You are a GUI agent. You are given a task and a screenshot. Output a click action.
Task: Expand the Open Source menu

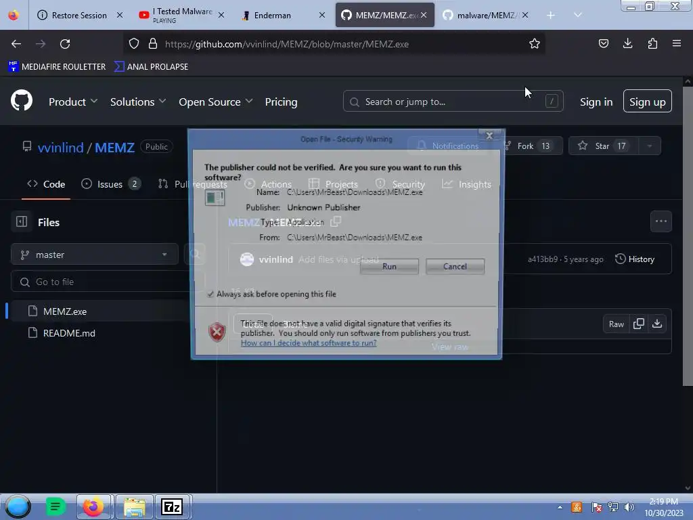click(216, 102)
